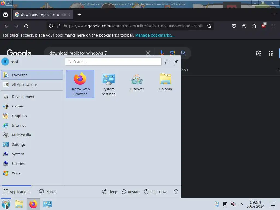Open the Firefox account icon
This screenshot has width=280, height=210.
[x=244, y=26]
